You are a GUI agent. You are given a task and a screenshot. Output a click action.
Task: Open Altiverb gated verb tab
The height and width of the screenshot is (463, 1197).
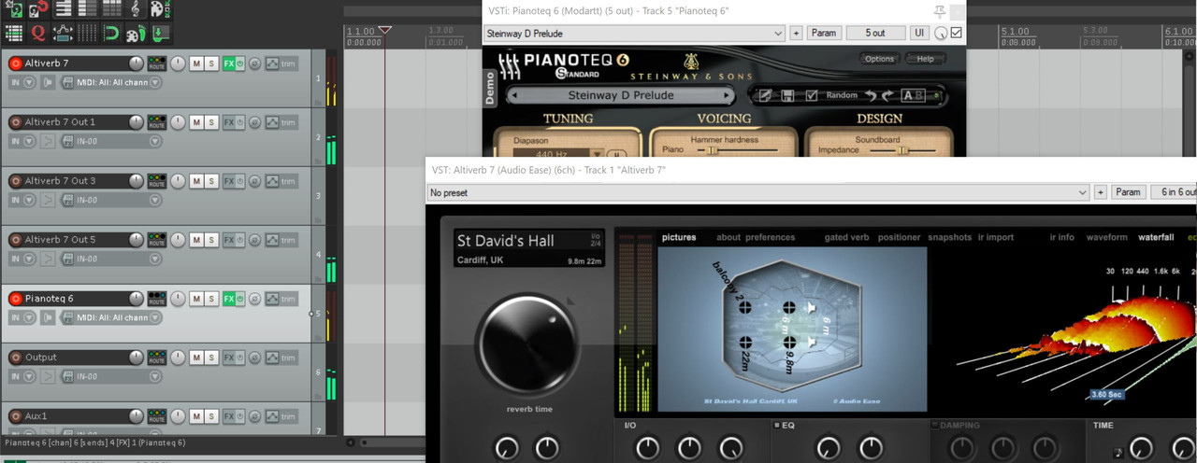(x=846, y=237)
